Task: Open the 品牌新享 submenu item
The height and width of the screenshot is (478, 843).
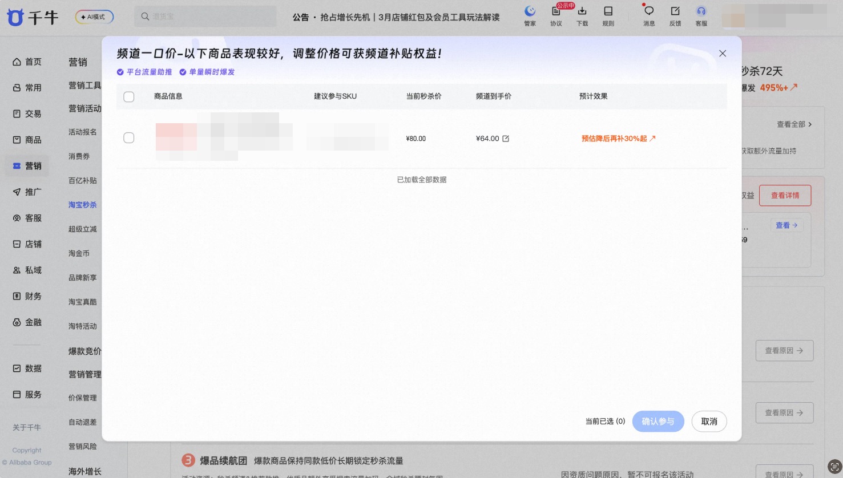Action: coord(83,278)
